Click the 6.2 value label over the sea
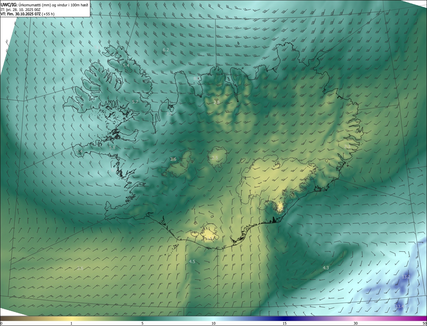 coord(166,50)
